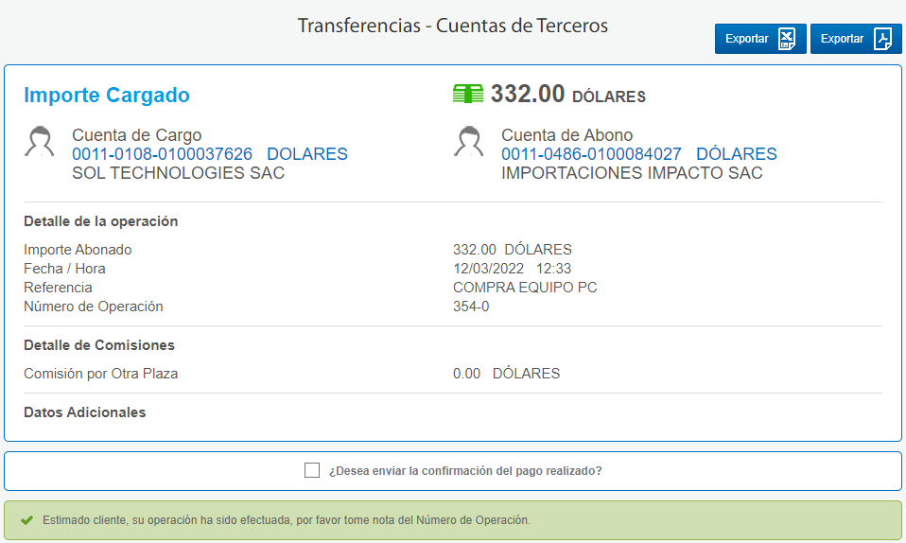Click the Datos Adicionales section heading

tap(85, 412)
